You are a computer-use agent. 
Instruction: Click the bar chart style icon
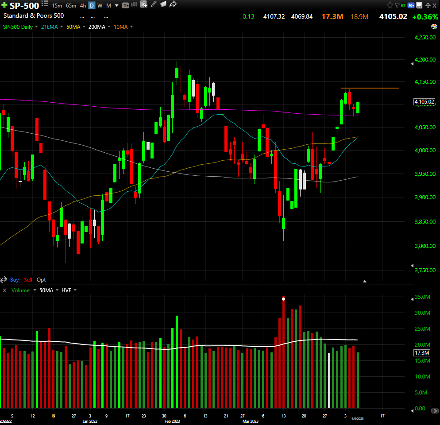[x=134, y=4]
